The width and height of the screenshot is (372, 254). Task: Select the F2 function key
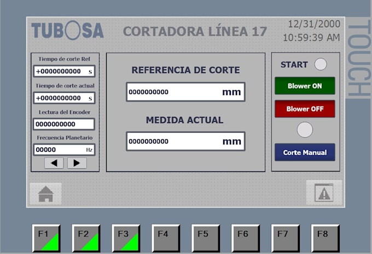[x=86, y=238]
